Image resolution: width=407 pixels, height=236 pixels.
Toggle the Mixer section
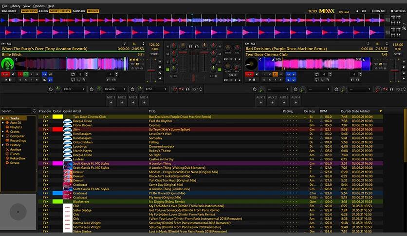click(x=54, y=11)
